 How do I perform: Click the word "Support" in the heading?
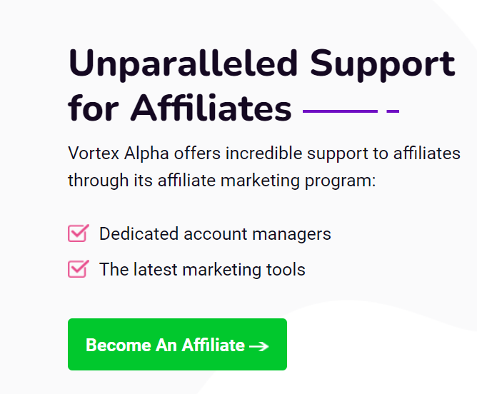coord(383,65)
